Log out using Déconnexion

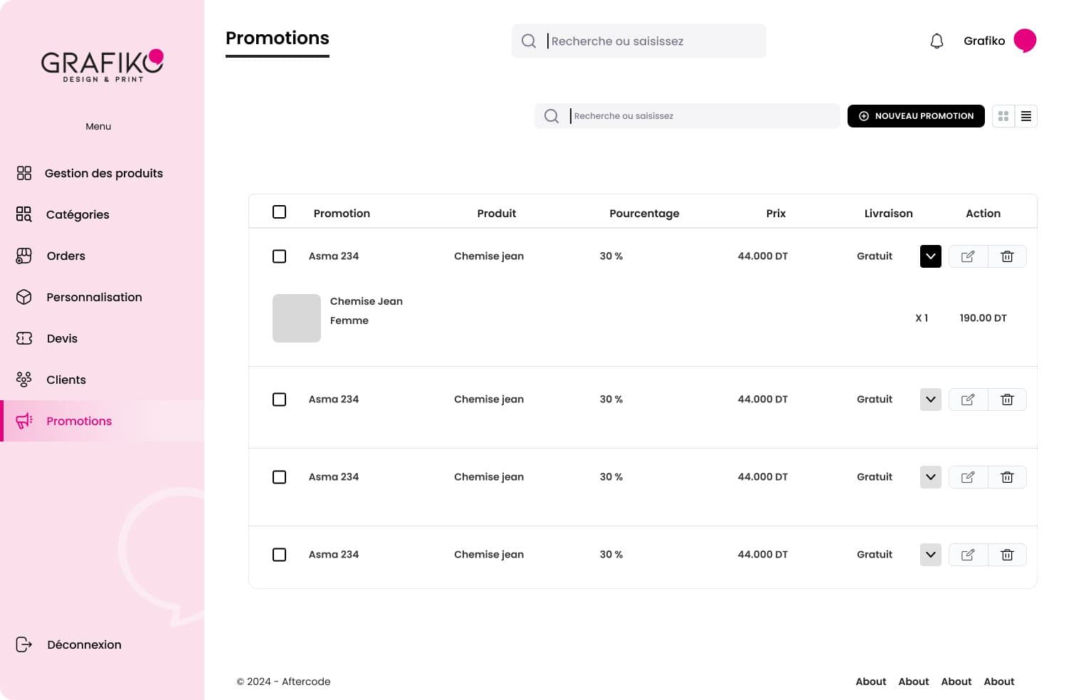click(83, 644)
